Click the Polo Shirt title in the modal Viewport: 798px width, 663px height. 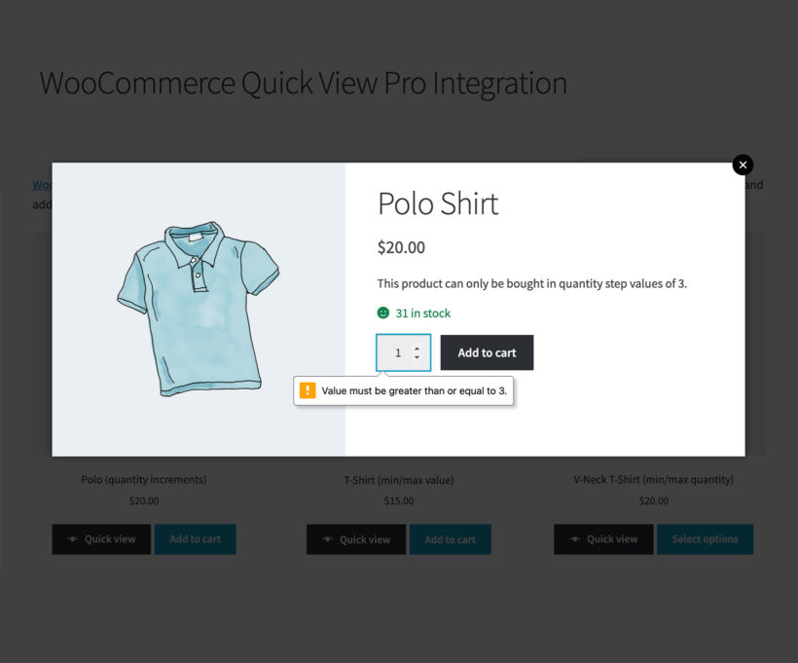438,204
